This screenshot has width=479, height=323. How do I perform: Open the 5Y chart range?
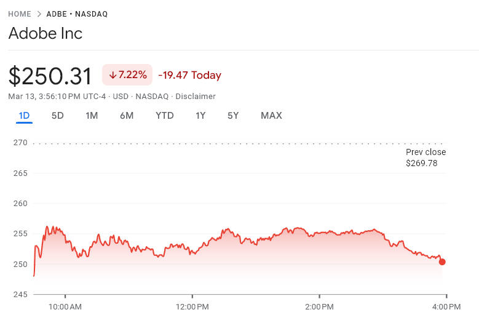coord(233,116)
